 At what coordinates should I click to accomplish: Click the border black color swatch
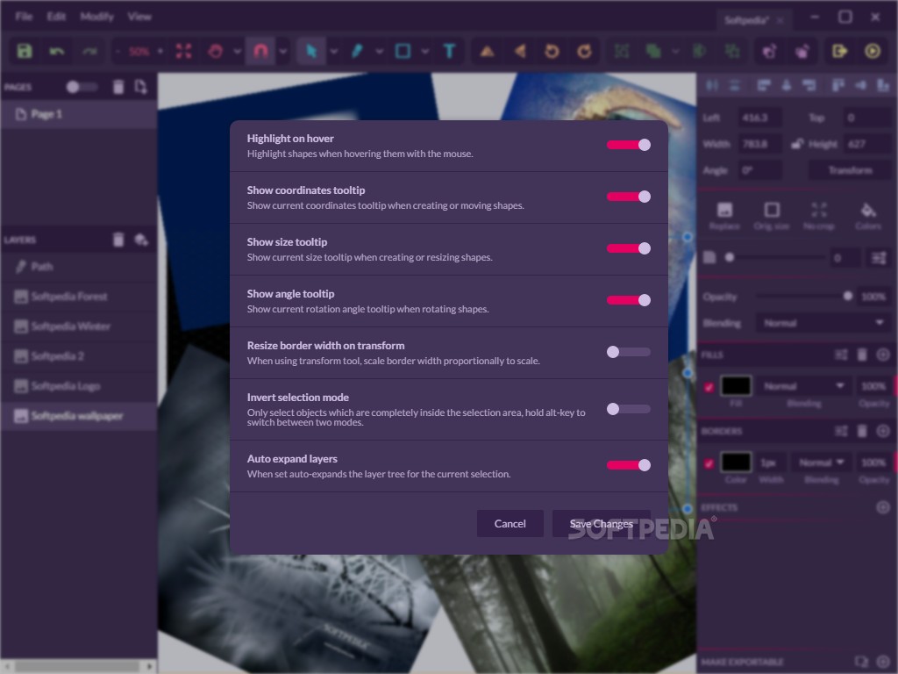tap(736, 462)
